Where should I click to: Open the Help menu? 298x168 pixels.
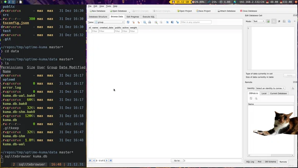click(115, 6)
